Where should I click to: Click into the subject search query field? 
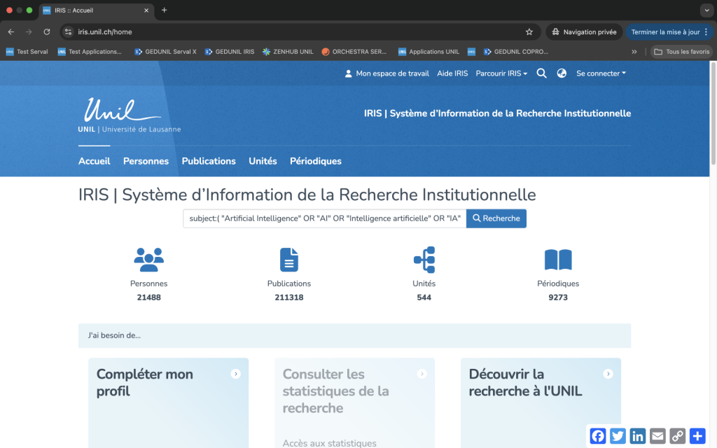[x=324, y=218]
